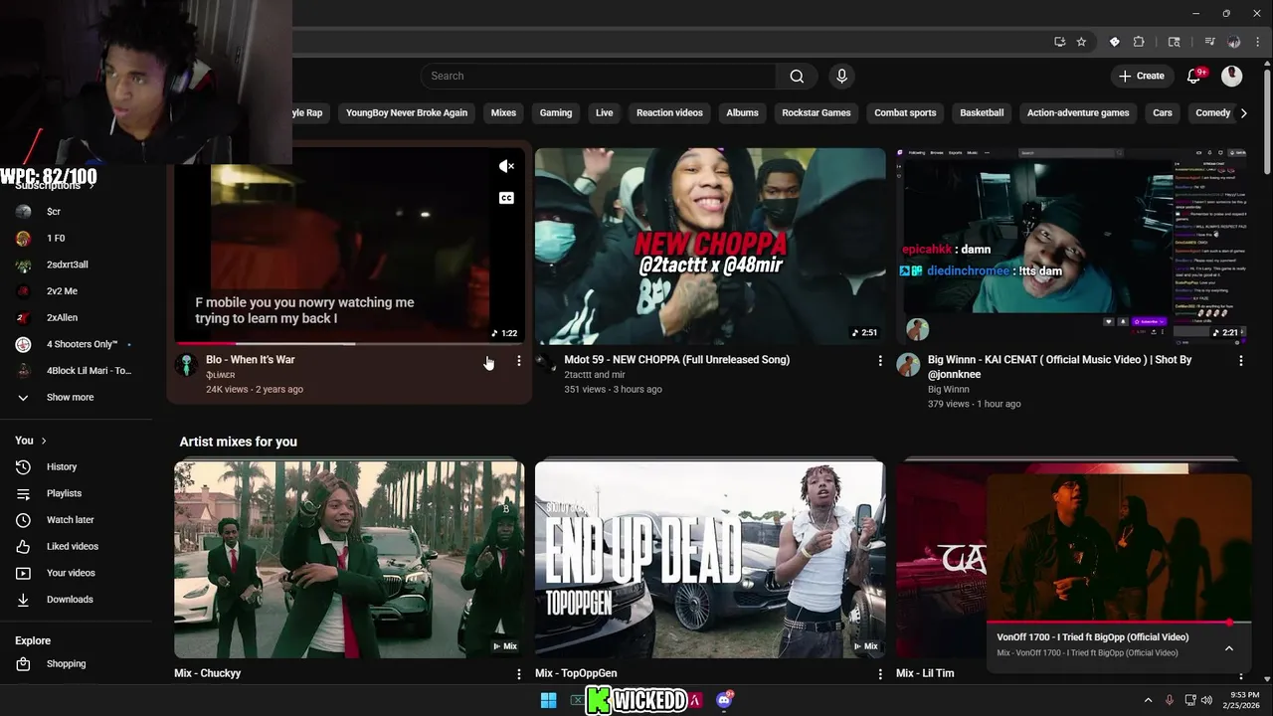Open Windows Start menu
Image resolution: width=1273 pixels, height=716 pixels.
click(548, 700)
